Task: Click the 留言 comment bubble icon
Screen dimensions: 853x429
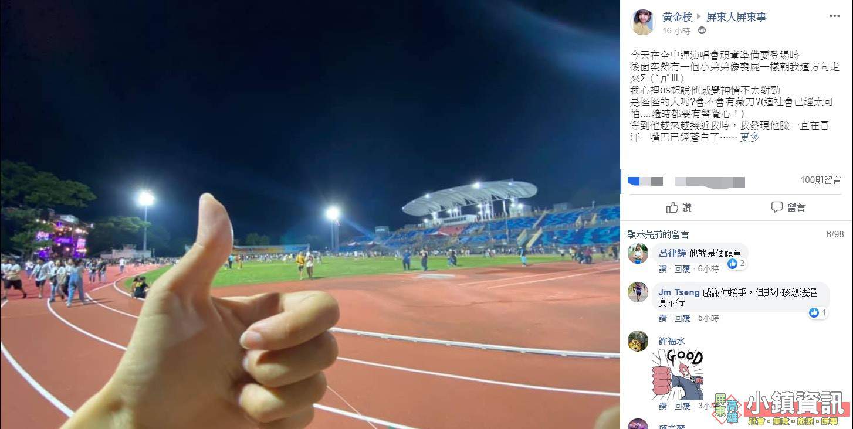Action: [777, 207]
